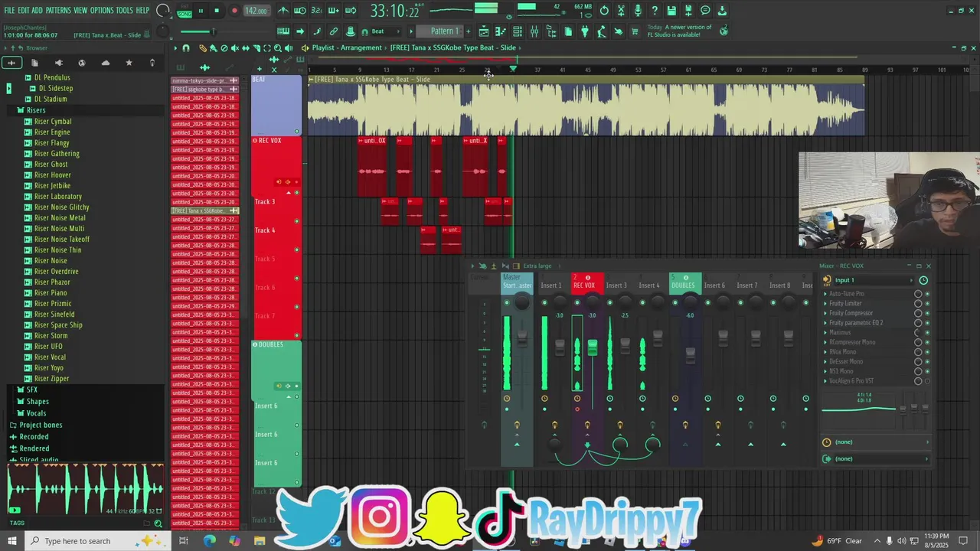Viewport: 980px width, 551px height.
Task: Click the 142.000 tempo field
Action: pos(256,11)
